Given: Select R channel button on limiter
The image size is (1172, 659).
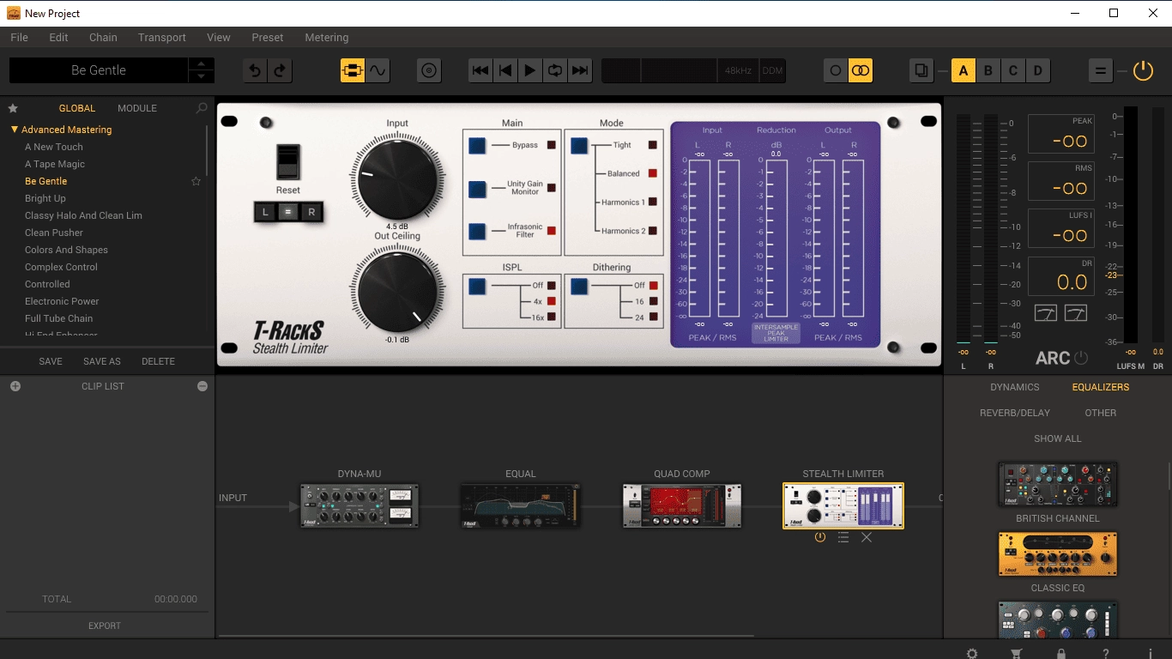Looking at the screenshot, I should (x=311, y=212).
